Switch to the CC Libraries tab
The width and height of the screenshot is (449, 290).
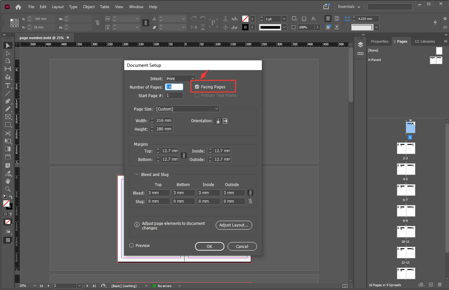(x=425, y=41)
